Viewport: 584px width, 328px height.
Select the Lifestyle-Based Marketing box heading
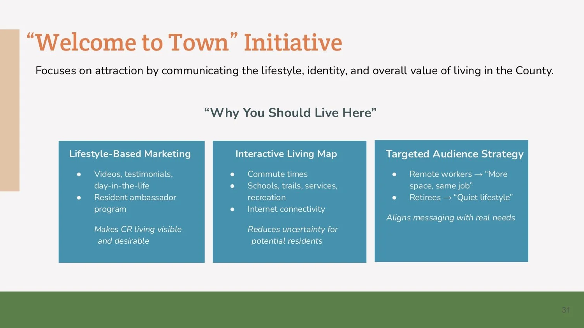[130, 154]
